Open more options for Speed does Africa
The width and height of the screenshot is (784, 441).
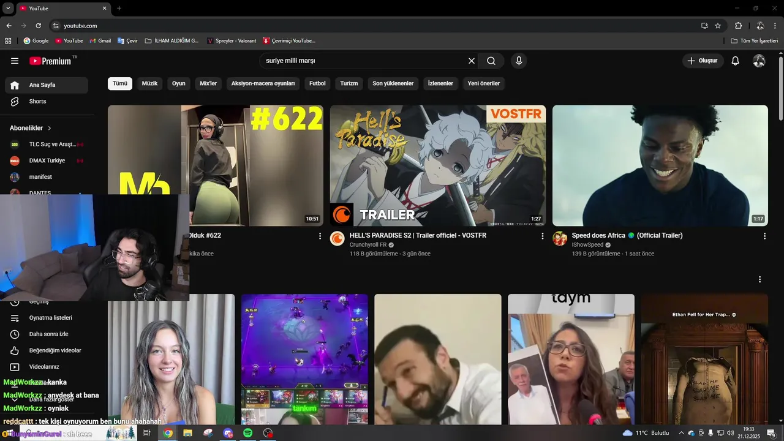click(764, 236)
